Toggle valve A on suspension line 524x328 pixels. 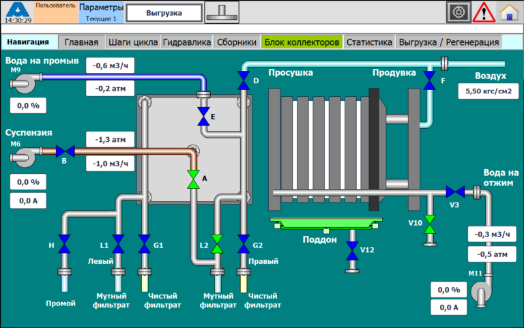[193, 179]
